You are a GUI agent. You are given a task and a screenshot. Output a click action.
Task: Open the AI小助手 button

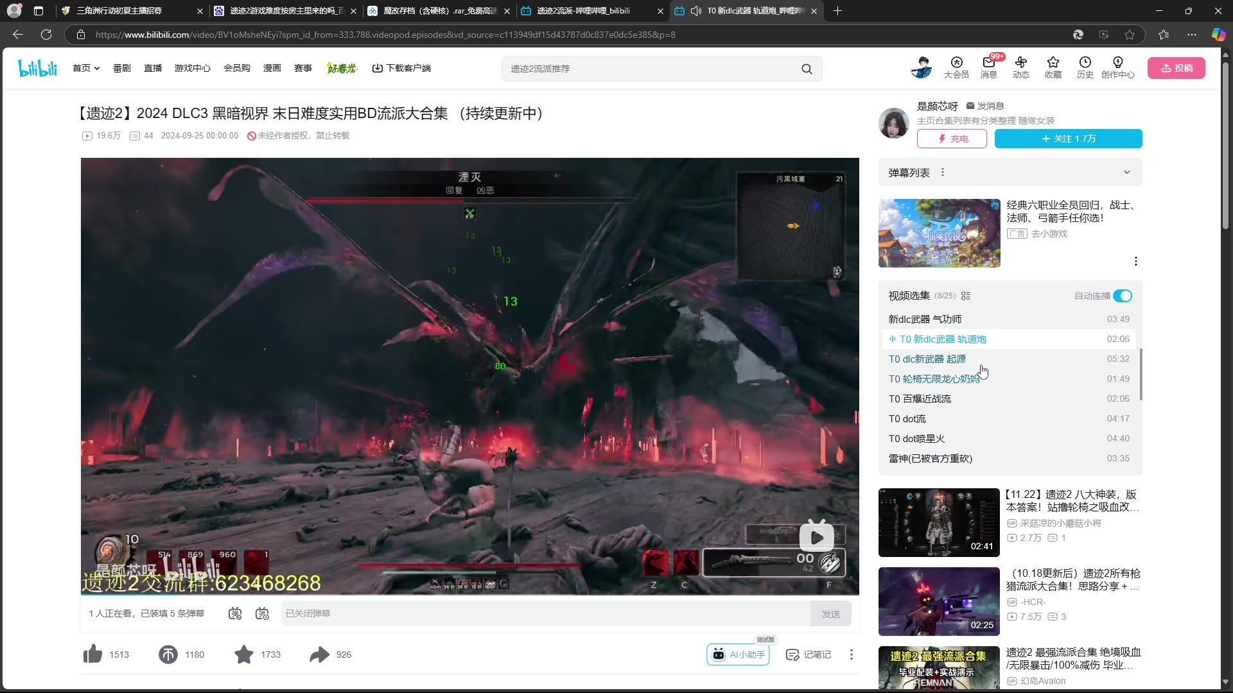(x=738, y=654)
